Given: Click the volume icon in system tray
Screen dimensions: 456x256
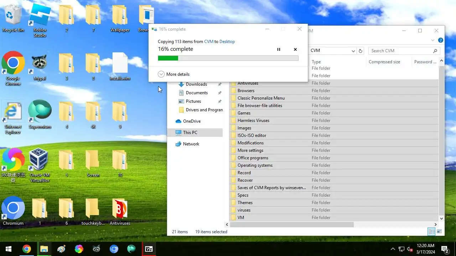Looking at the screenshot, I should [410, 249].
